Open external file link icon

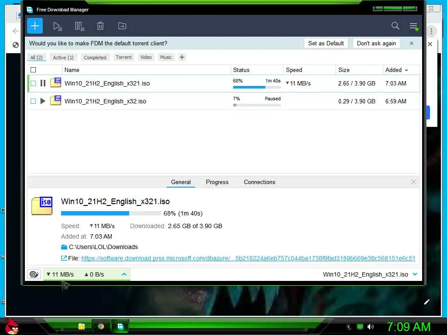click(x=64, y=258)
